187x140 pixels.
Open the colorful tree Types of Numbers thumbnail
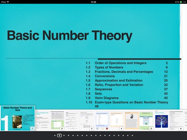pos(162,121)
